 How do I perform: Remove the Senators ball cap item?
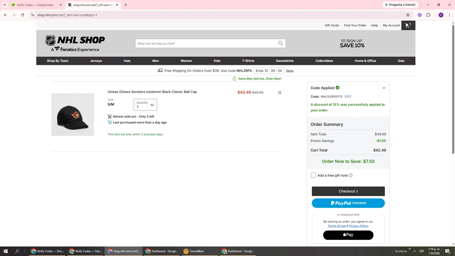(x=280, y=93)
